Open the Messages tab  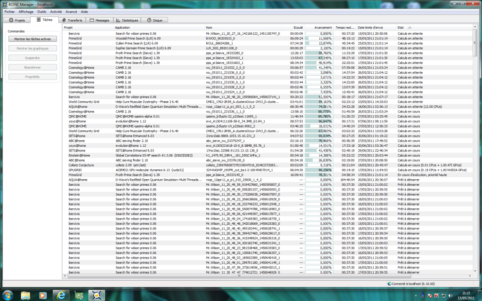click(x=99, y=20)
